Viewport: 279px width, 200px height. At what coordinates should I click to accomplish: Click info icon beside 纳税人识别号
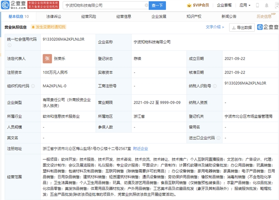coord(214,86)
